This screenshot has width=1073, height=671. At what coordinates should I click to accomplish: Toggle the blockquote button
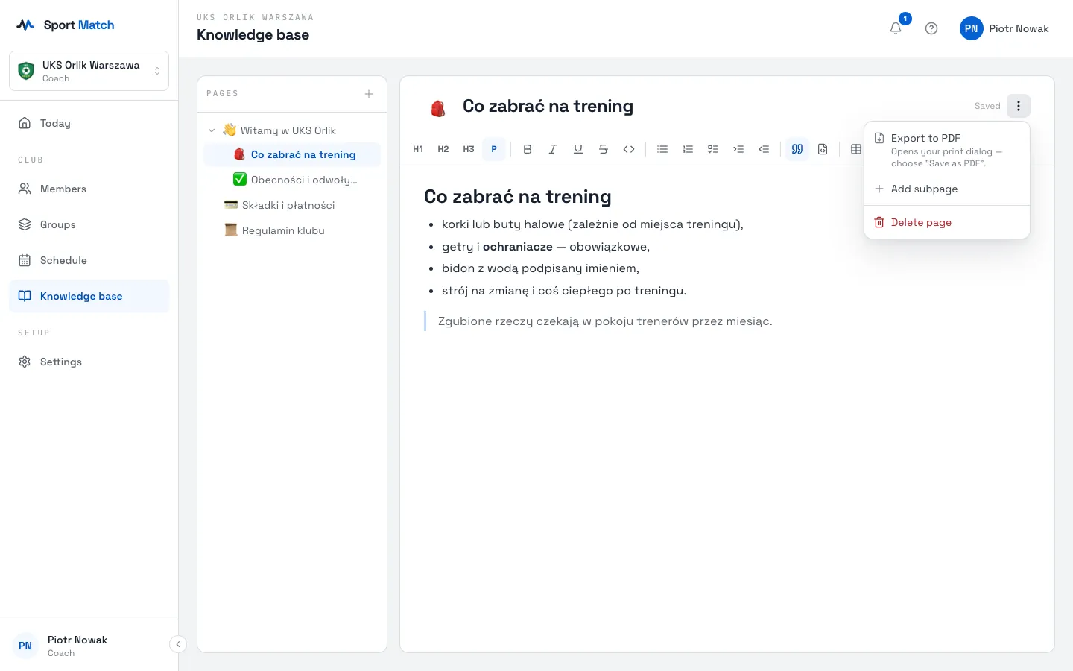(x=797, y=149)
